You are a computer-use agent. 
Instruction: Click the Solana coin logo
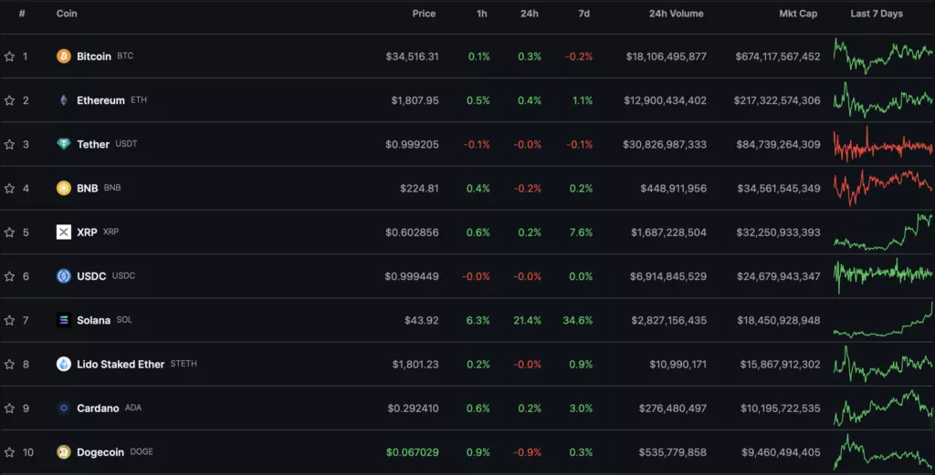[64, 320]
